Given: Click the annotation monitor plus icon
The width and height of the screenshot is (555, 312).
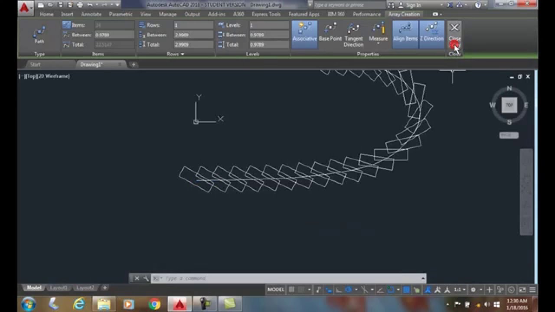Looking at the screenshot, I should tap(490, 289).
